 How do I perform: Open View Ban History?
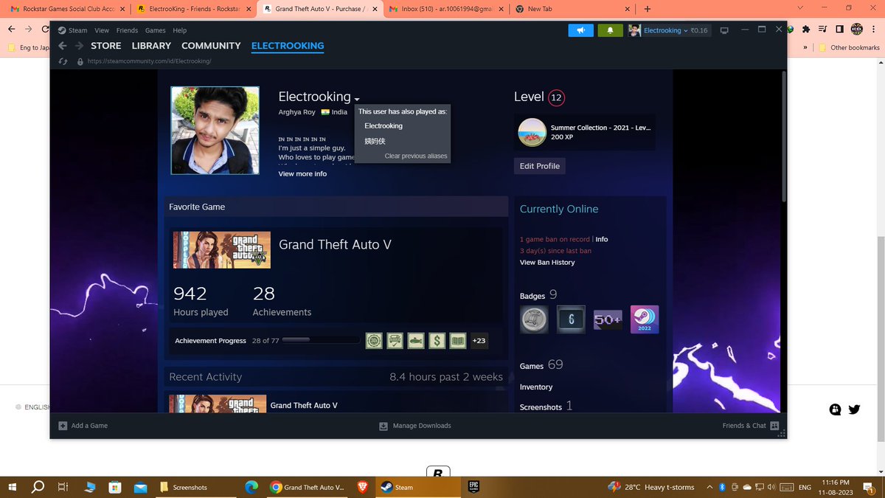tap(547, 263)
